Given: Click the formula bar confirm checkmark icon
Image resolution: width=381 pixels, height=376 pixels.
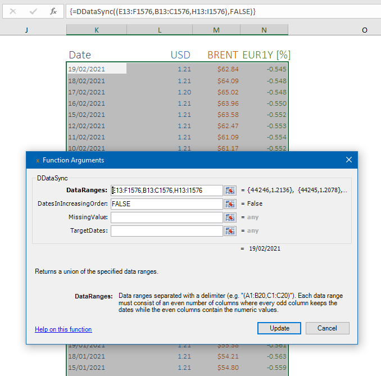Looking at the screenshot, I should tap(33, 11).
